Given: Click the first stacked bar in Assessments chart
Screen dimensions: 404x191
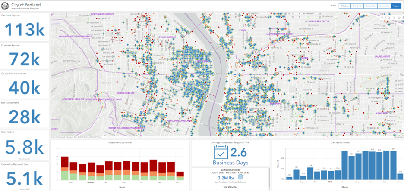Looking at the screenshot, I should tap(65, 168).
